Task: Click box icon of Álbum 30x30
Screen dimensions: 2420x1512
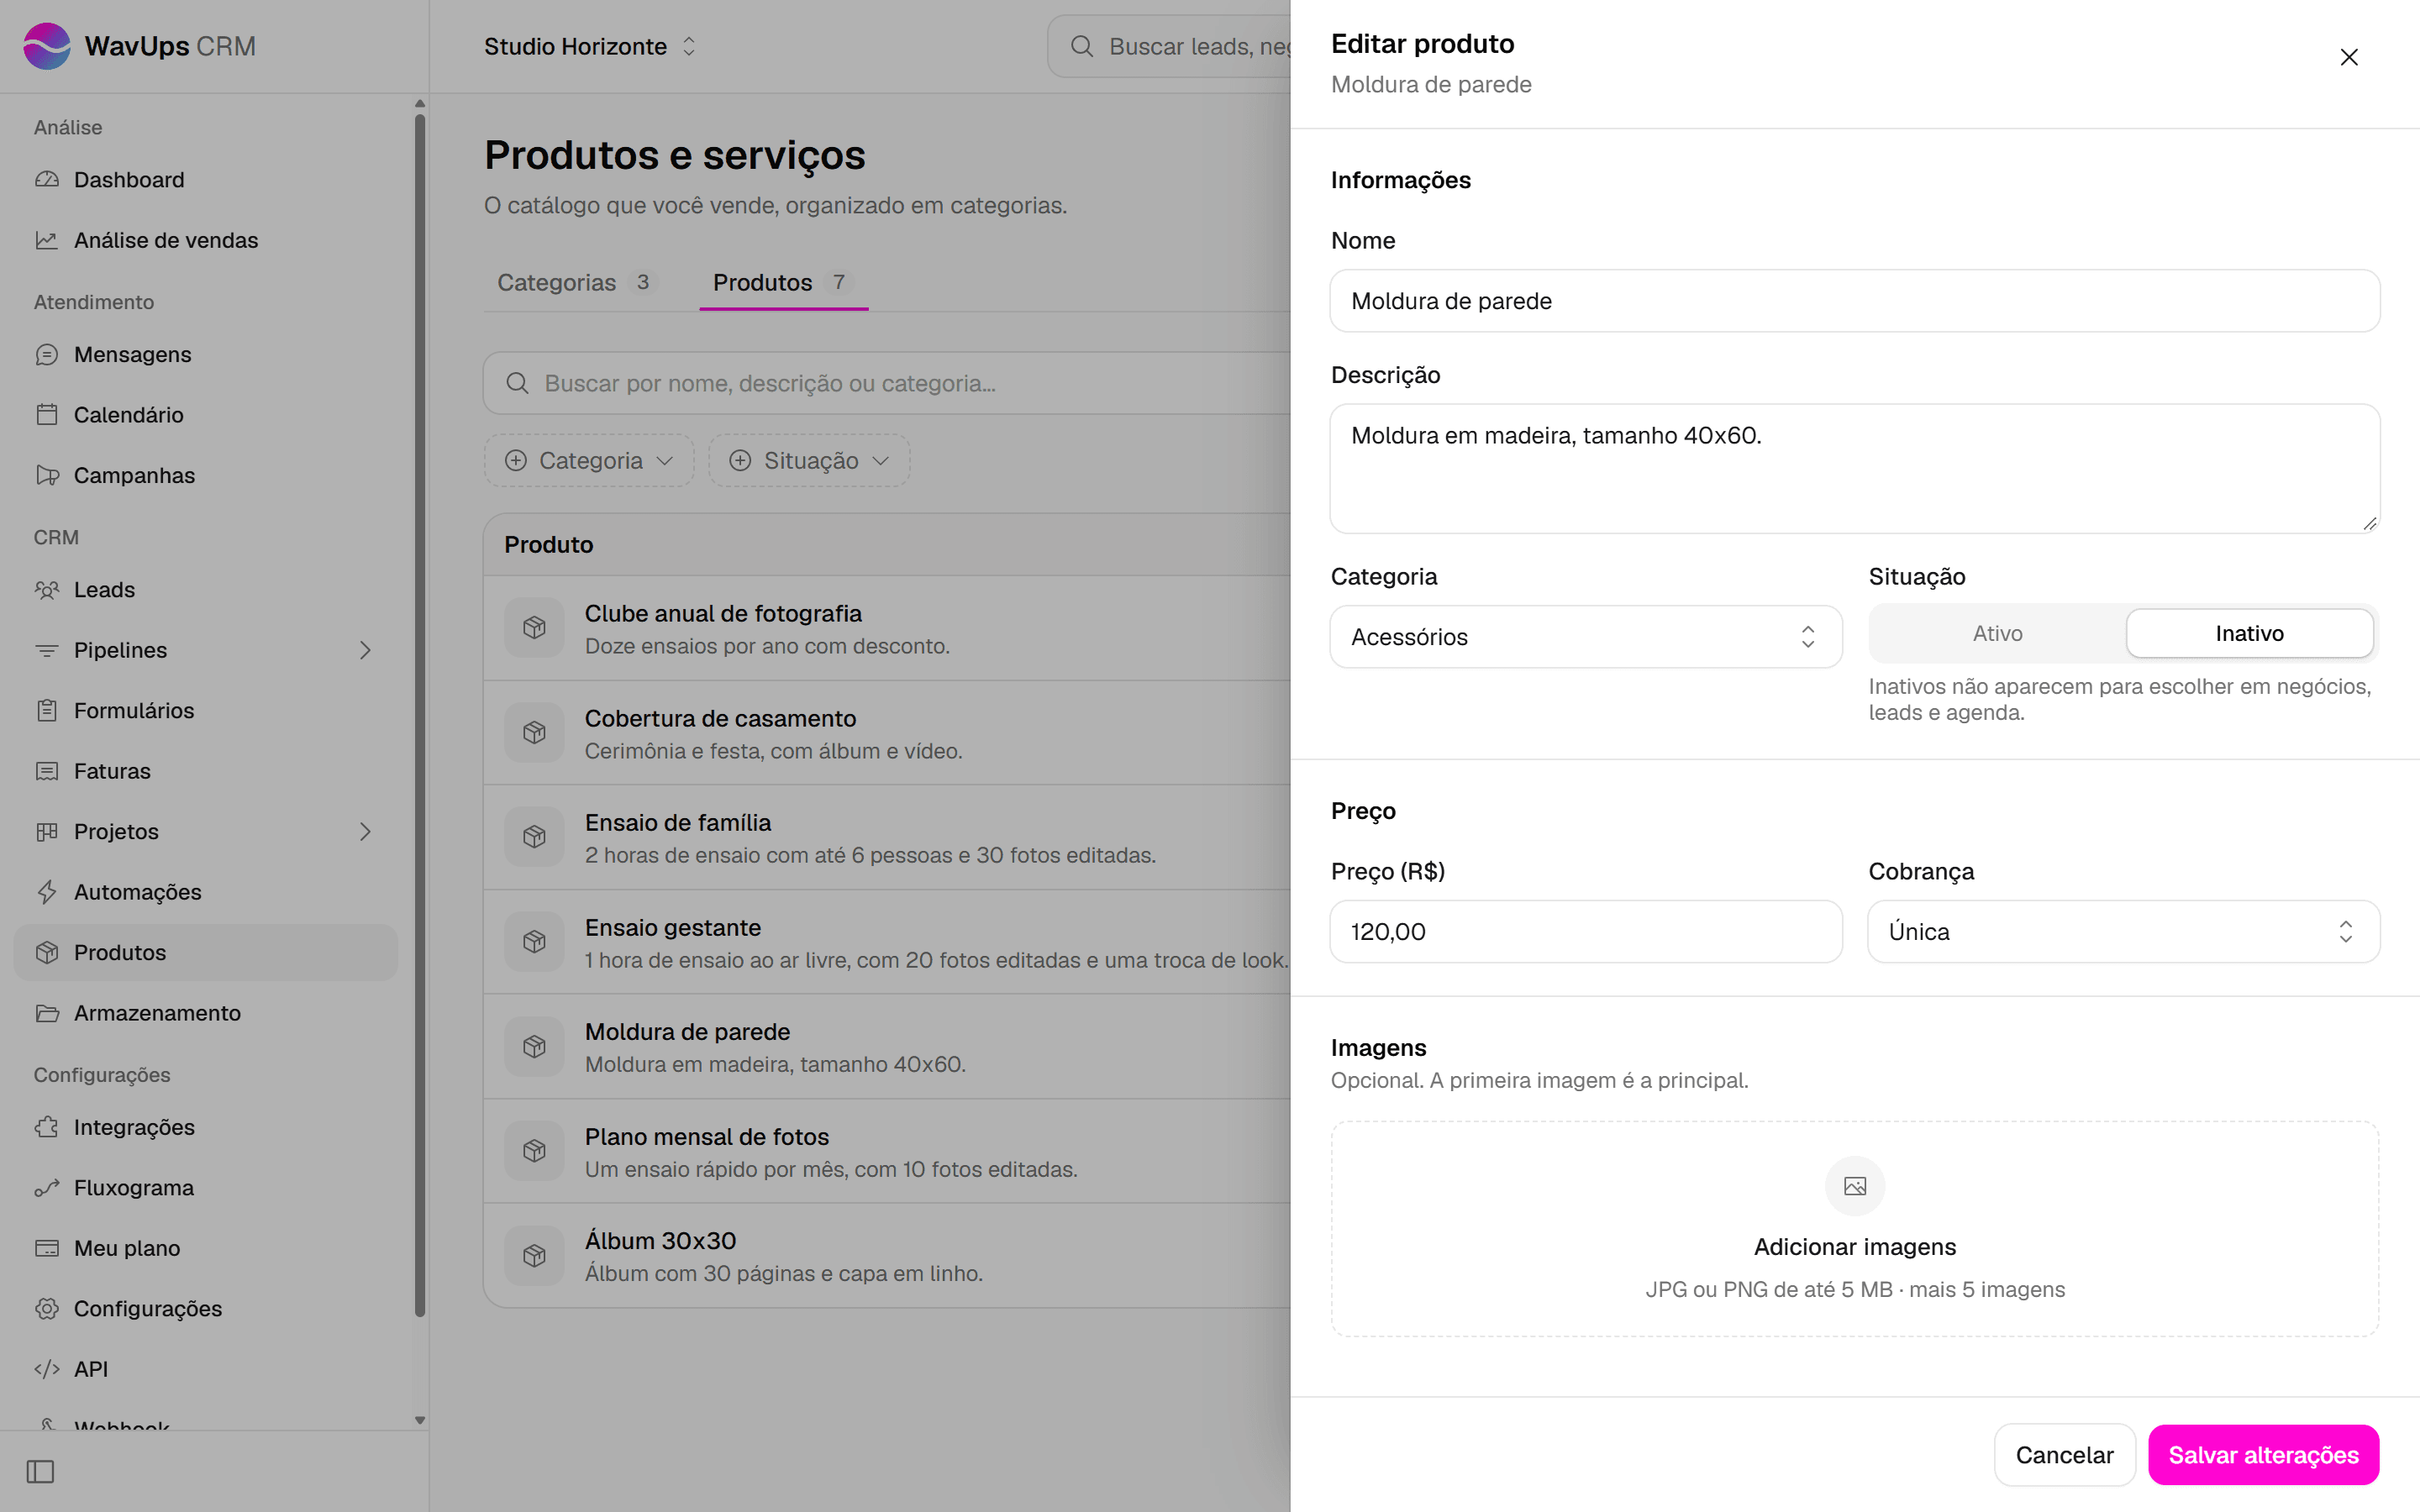Action: point(534,1255)
